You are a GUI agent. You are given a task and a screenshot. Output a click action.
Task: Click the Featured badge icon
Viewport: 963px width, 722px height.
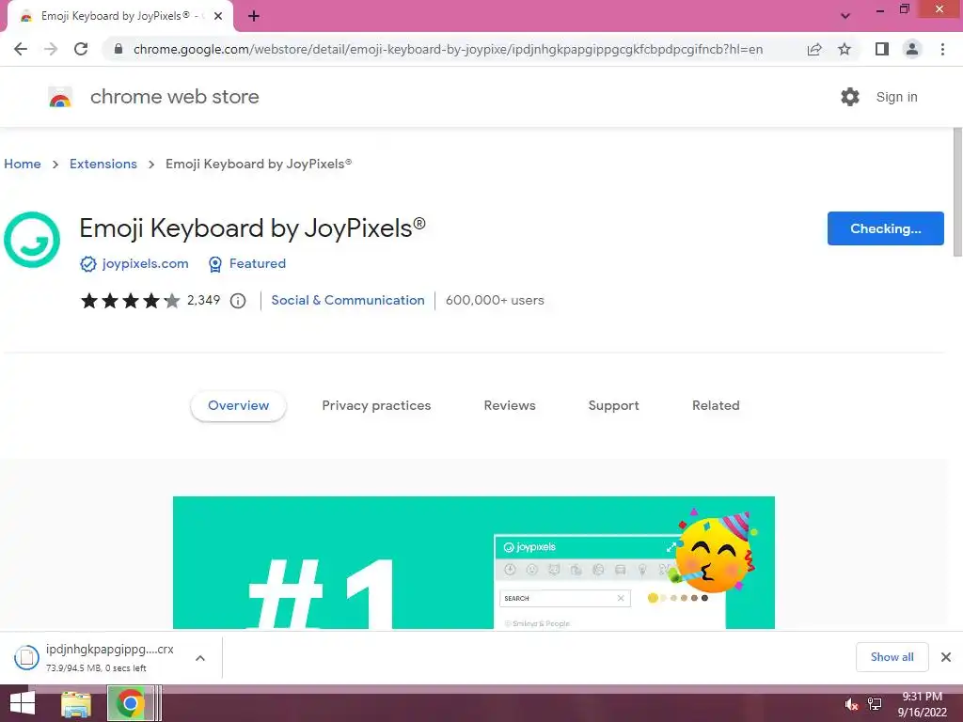215,264
